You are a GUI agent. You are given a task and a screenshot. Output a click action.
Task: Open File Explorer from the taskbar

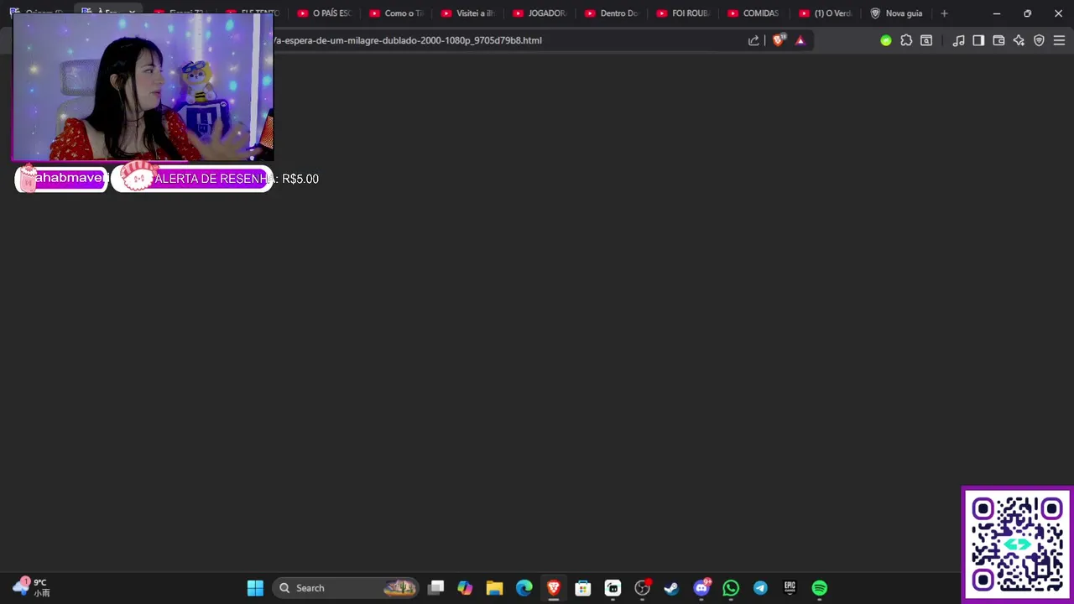pyautogui.click(x=494, y=588)
